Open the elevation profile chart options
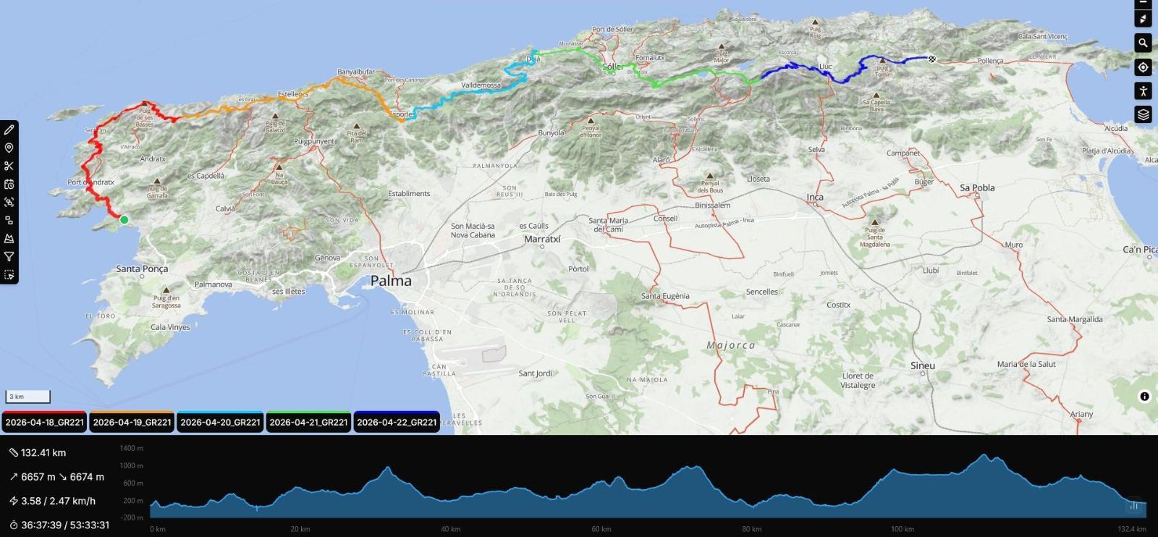This screenshot has width=1158, height=537. pos(1134,506)
